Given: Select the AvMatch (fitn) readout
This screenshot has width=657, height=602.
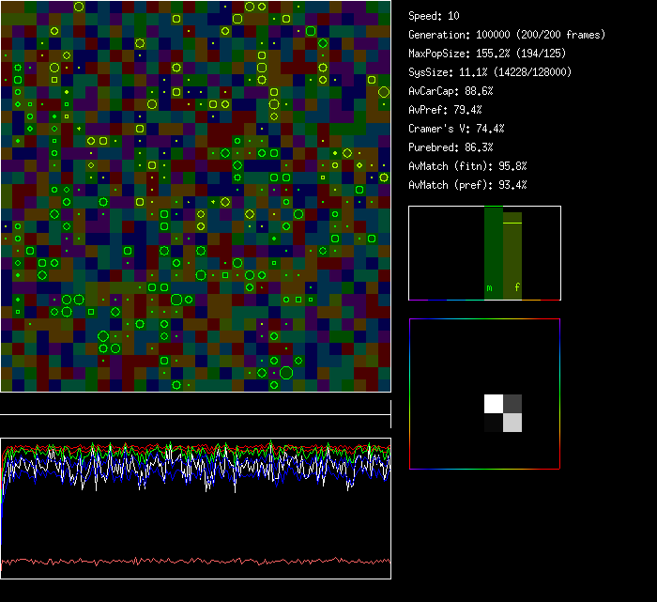Looking at the screenshot, I should tap(467, 166).
